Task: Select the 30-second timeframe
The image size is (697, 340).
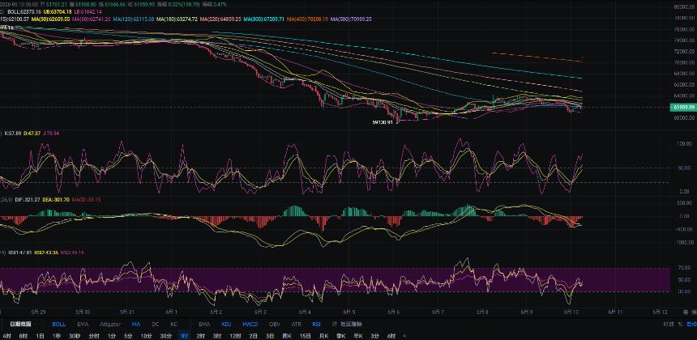Action: tap(75, 336)
